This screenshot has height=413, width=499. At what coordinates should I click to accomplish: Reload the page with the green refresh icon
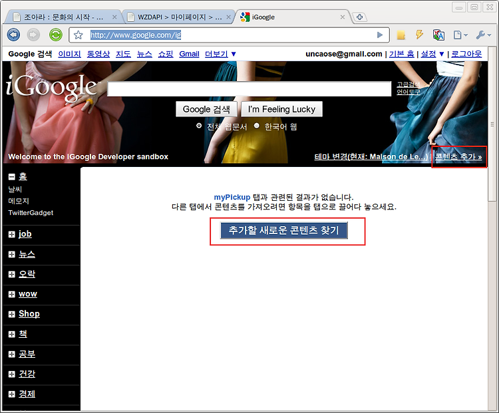pos(56,35)
